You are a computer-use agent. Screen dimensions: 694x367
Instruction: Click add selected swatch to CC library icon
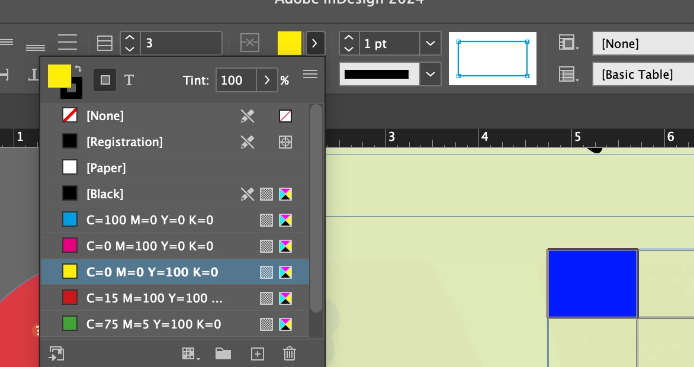pos(57,354)
